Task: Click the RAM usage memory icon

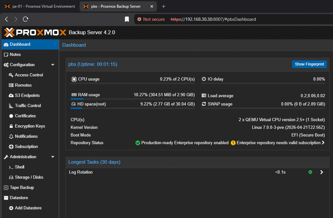Action: (x=74, y=95)
